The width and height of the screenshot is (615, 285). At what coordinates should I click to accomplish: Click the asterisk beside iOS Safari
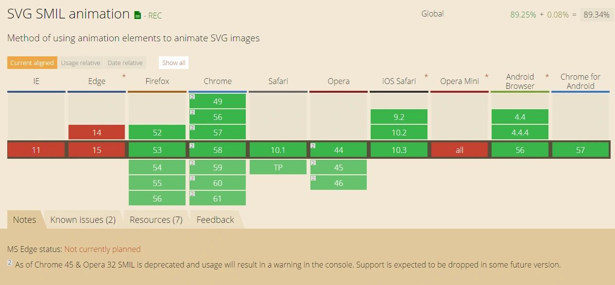[x=426, y=76]
